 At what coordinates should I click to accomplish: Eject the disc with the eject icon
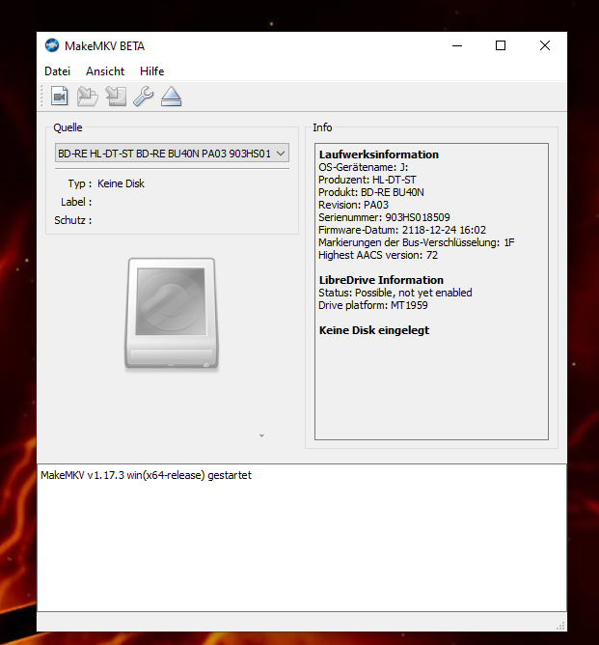tap(172, 97)
